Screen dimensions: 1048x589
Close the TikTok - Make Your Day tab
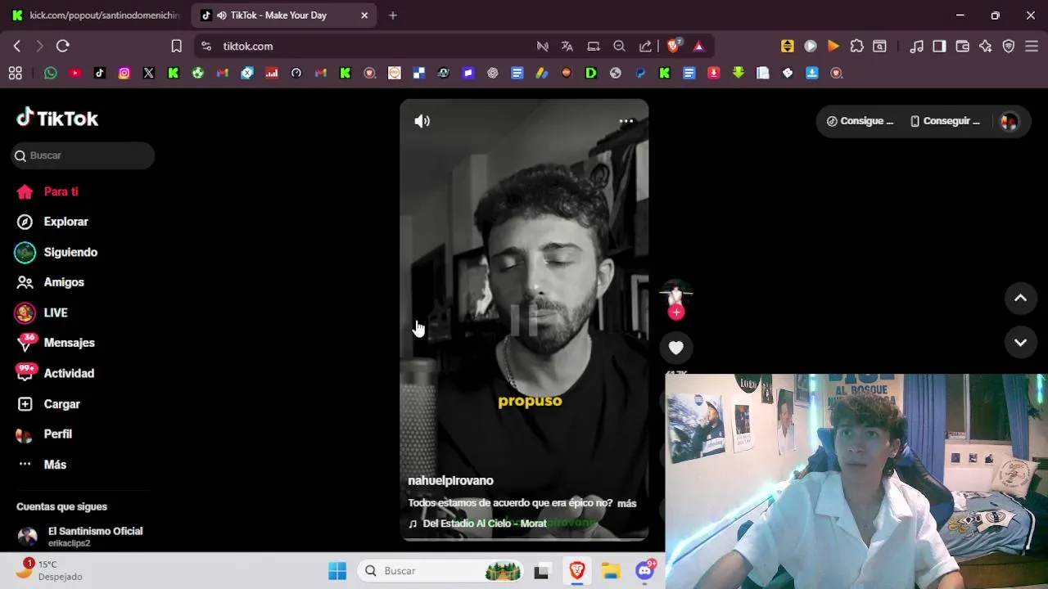(x=364, y=15)
